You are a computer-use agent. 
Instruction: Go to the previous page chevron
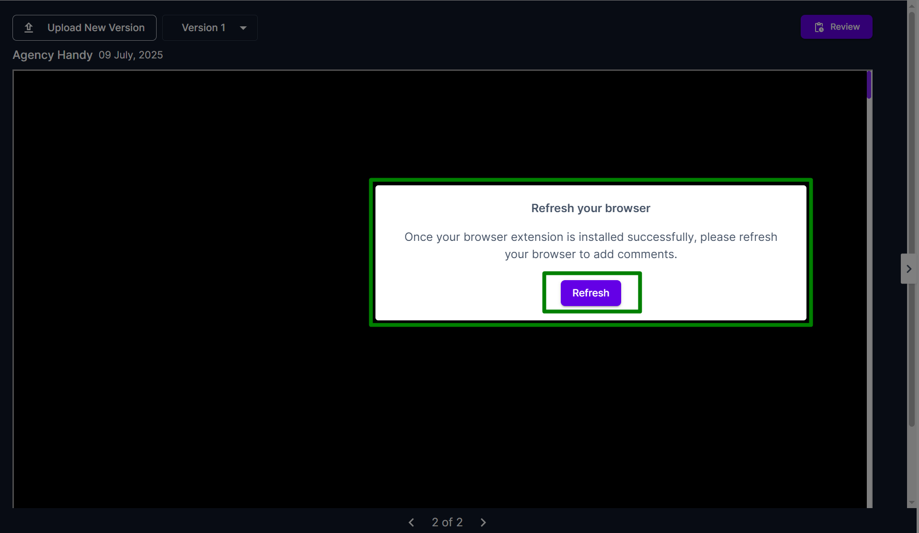click(x=411, y=522)
